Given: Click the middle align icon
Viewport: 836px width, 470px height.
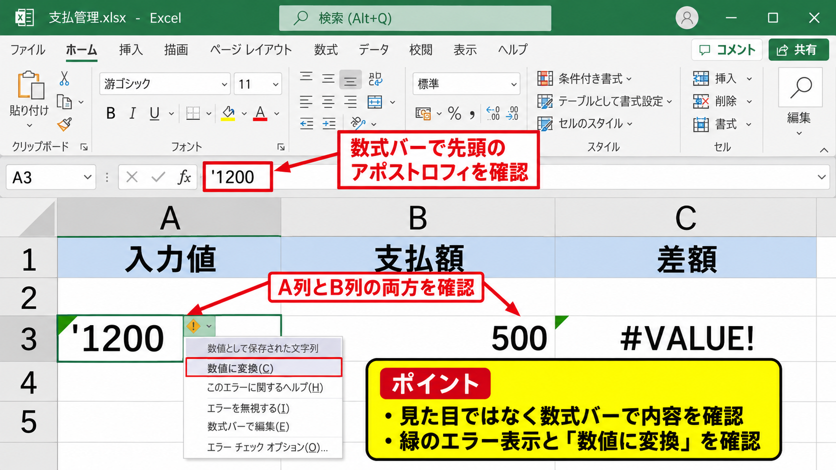Looking at the screenshot, I should (x=328, y=78).
